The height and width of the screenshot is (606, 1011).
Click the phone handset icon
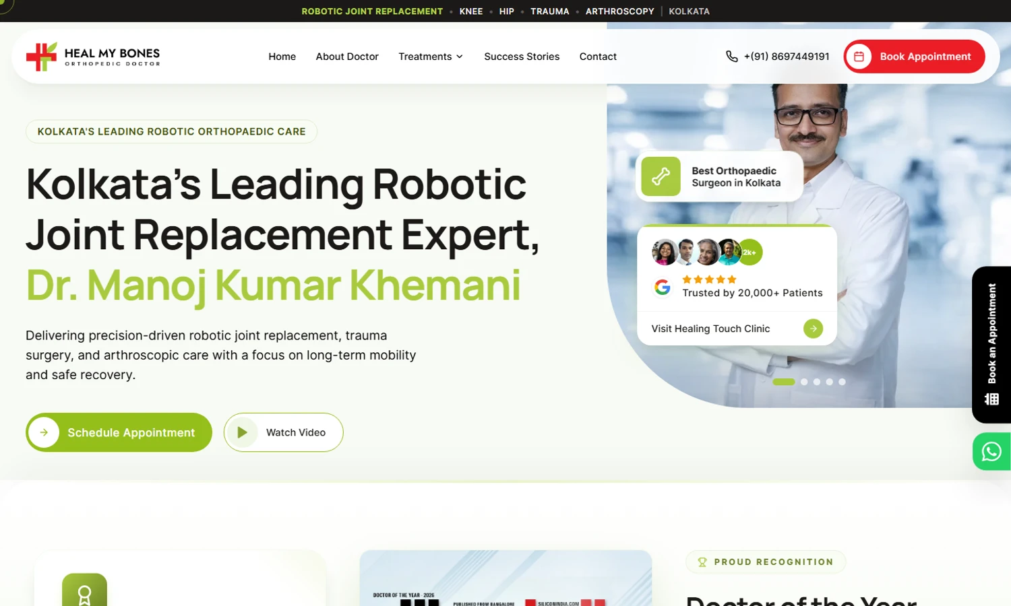pyautogui.click(x=731, y=57)
